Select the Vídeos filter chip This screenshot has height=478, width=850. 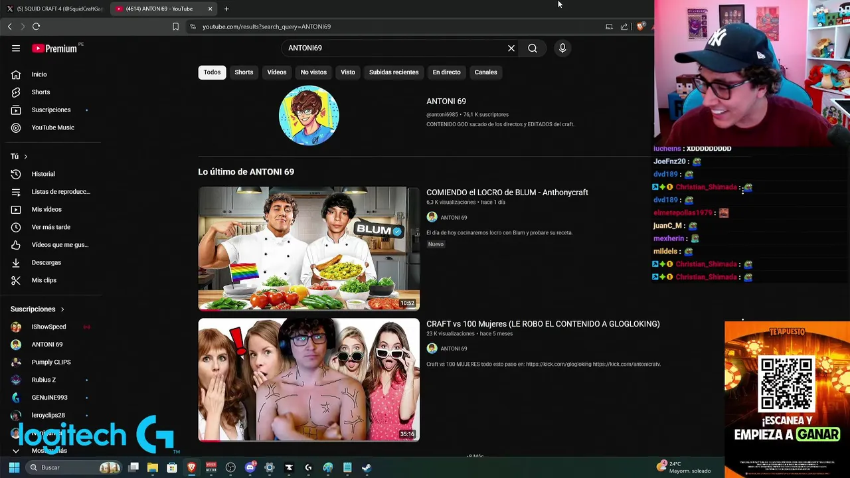(x=277, y=72)
